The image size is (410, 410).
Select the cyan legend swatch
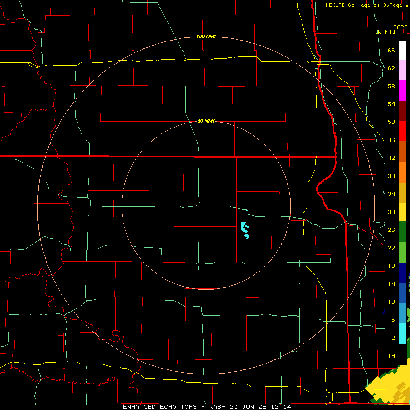point(402,334)
